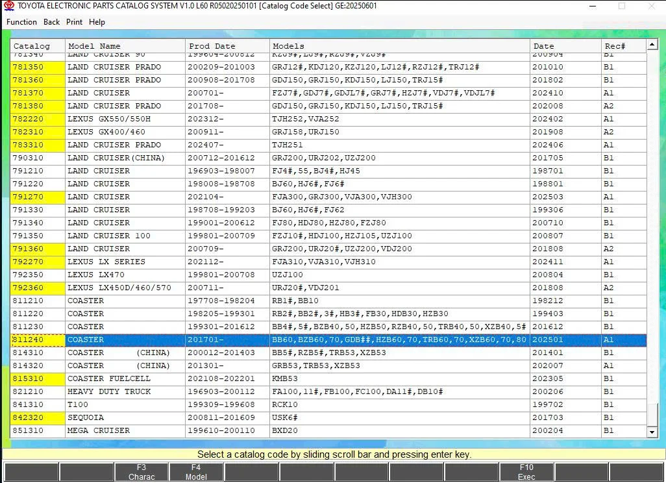This screenshot has width=666, height=483.
Task: Select the LEXUS LX450D/460/570 row
Action: pos(328,288)
